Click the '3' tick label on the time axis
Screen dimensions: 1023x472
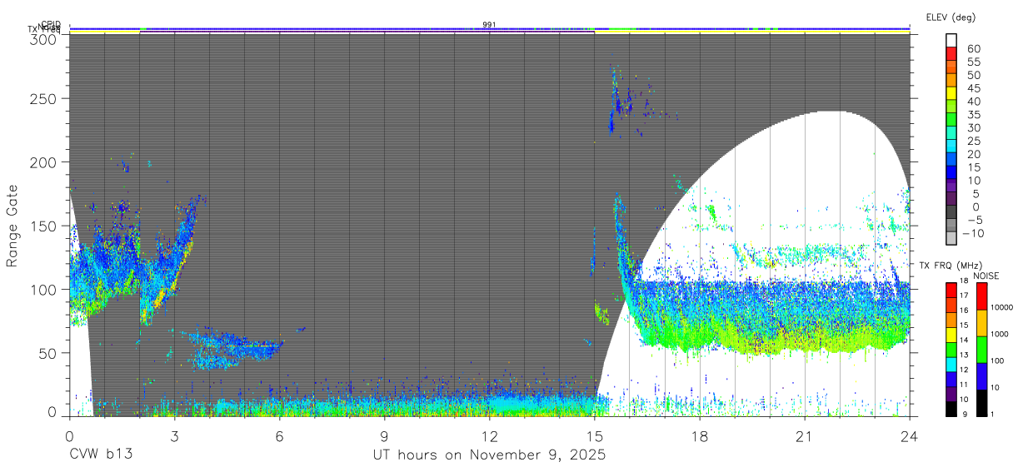click(x=174, y=435)
